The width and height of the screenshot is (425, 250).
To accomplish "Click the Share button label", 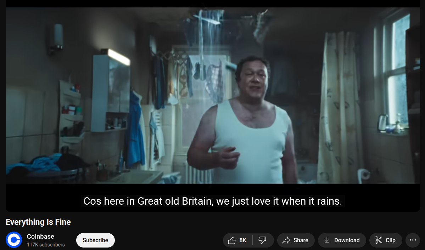I will click(x=301, y=240).
